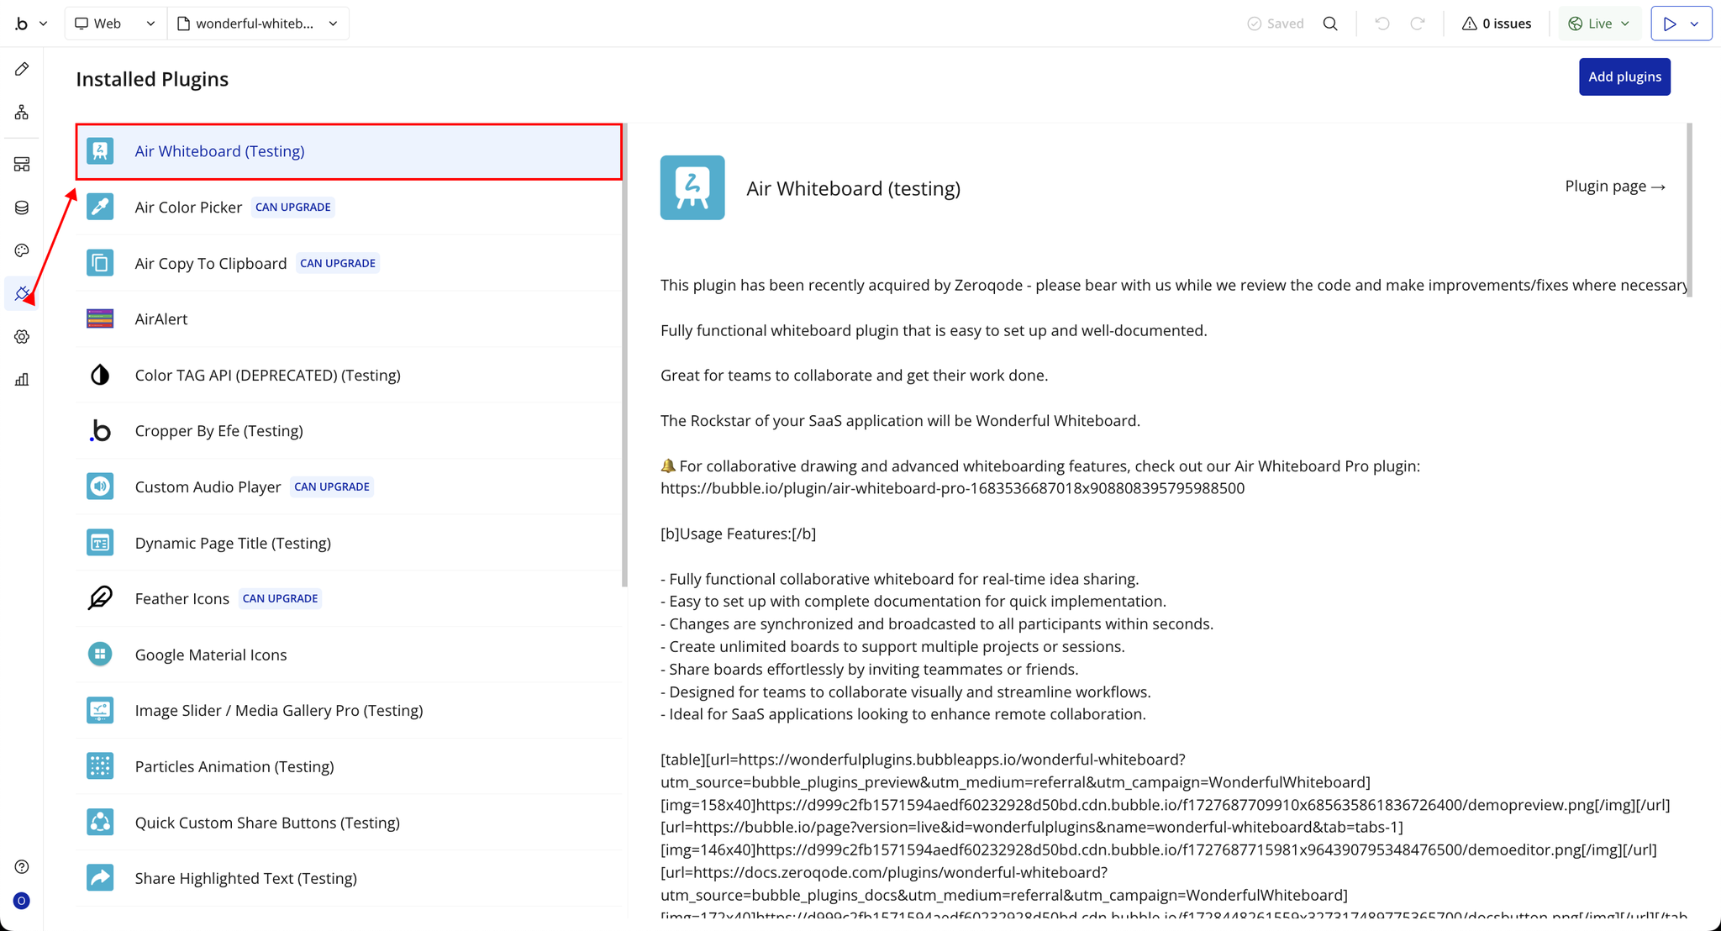Open the Logs chart icon in sidebar
Viewport: 1721px width, 931px height.
(x=22, y=380)
